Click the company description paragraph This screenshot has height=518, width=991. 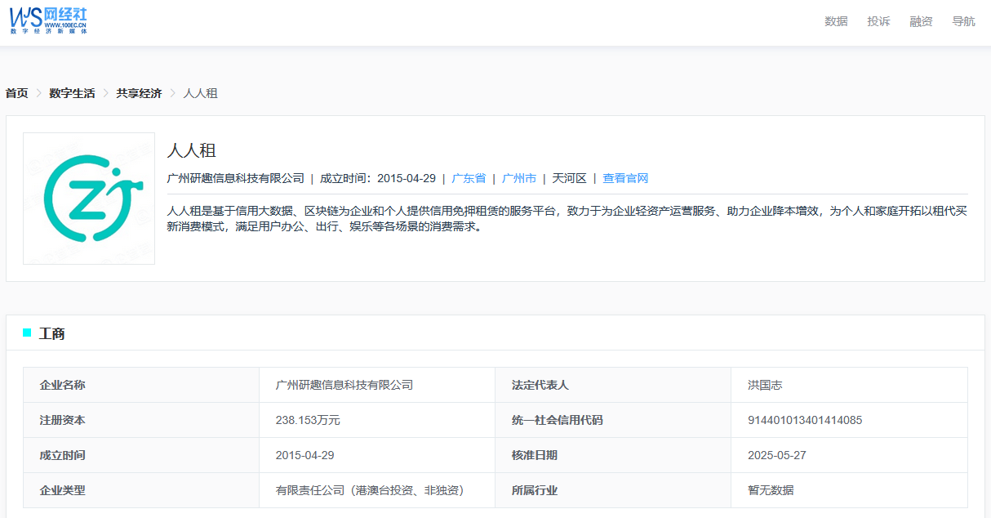(567, 218)
